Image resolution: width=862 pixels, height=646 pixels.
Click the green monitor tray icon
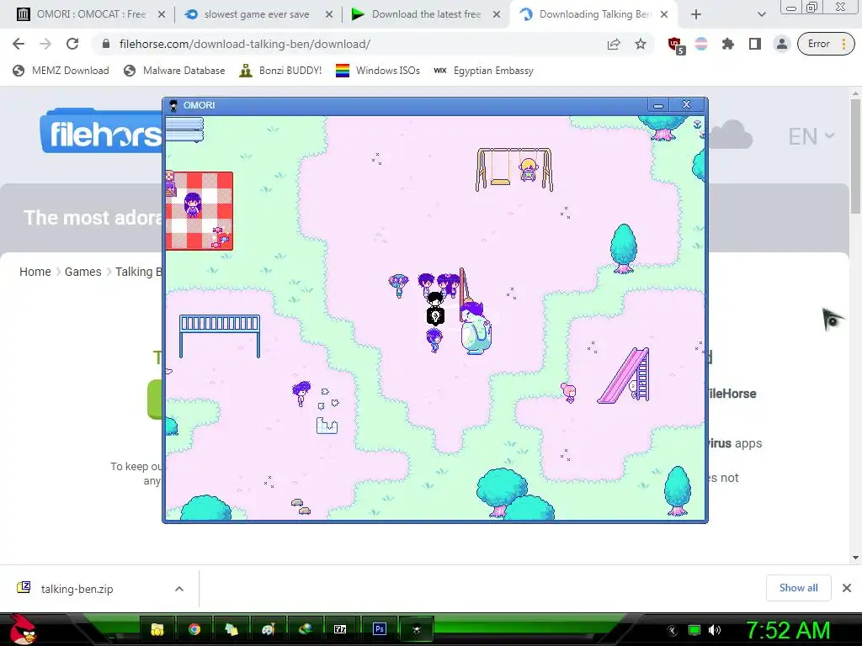(x=694, y=630)
